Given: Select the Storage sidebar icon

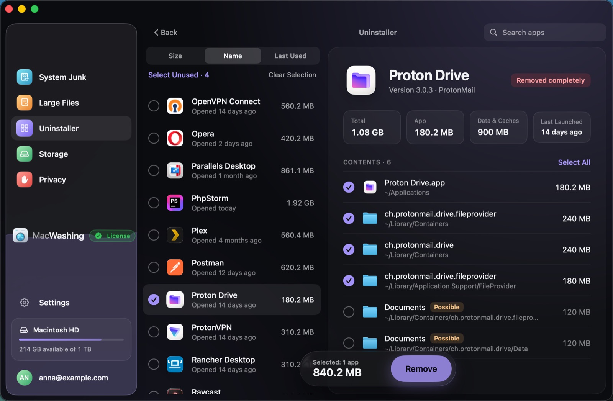Looking at the screenshot, I should [x=25, y=154].
